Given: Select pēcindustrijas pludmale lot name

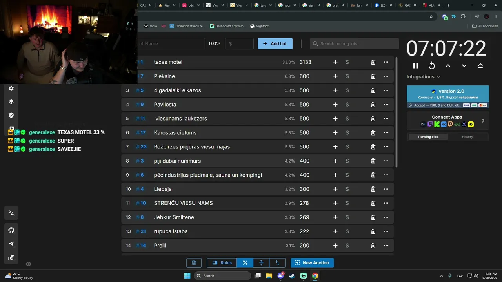Looking at the screenshot, I should tap(208, 175).
